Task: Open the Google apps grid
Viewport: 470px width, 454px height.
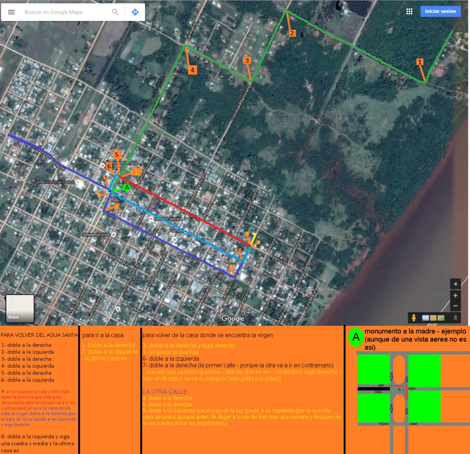Action: [409, 11]
